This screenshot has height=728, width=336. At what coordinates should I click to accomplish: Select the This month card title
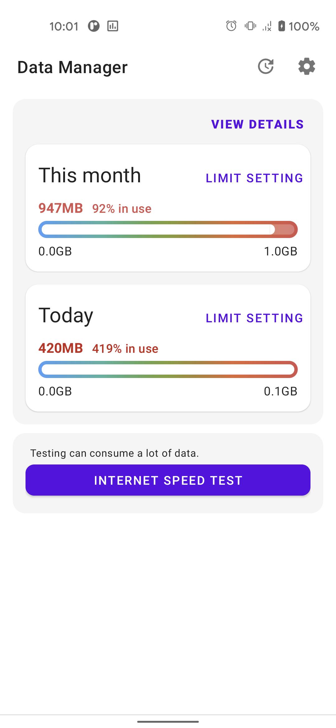point(90,175)
